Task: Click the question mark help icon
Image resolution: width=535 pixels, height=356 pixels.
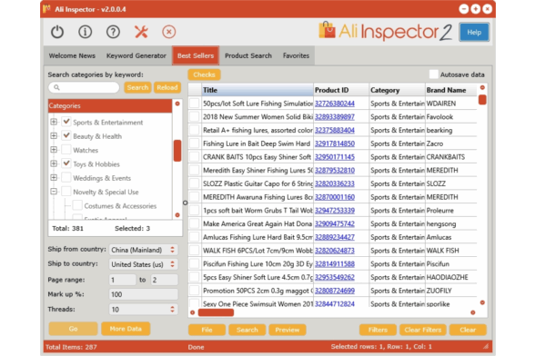Action: (x=113, y=32)
